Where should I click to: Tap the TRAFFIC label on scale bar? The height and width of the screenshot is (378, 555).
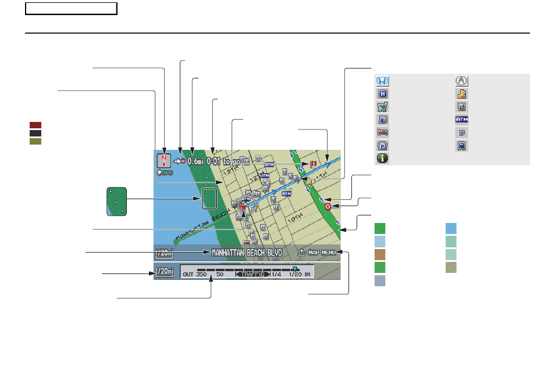pos(252,275)
